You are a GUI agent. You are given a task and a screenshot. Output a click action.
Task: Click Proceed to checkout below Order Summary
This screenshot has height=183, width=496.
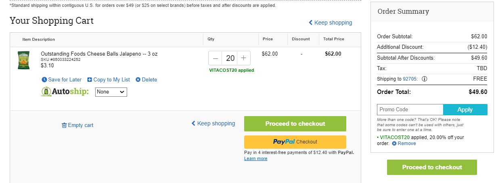[432, 167]
